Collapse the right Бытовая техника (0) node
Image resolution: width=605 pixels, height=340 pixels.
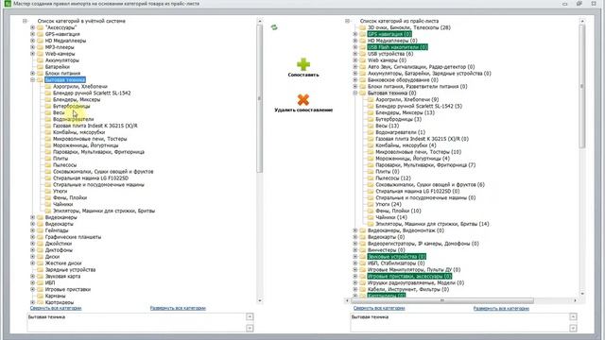355,93
